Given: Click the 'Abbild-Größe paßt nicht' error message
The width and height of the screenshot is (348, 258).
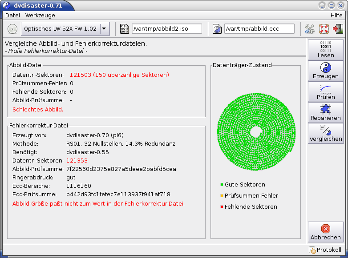Looking at the screenshot, I should pyautogui.click(x=98, y=203).
